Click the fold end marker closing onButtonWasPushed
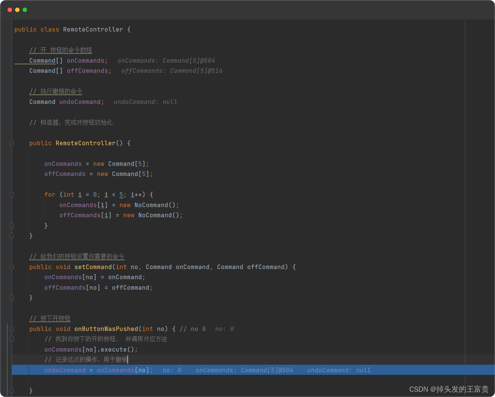 [12, 390]
